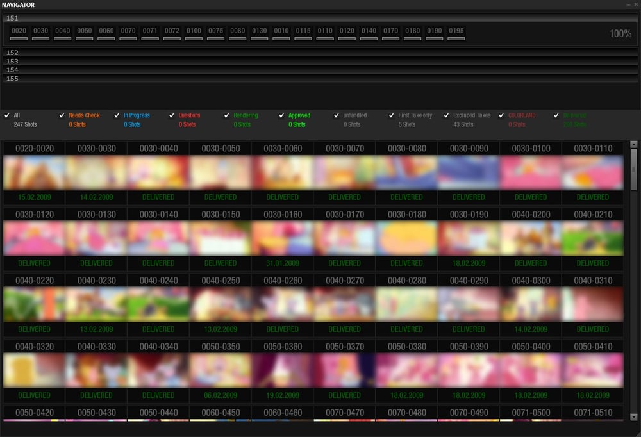641x437 pixels.
Task: Toggle the All shots filter checkbox
Action: (7, 115)
